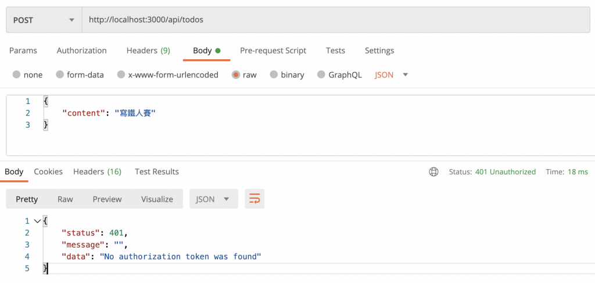The image size is (595, 283).
Task: Switch response view to Raw
Action: [65, 199]
